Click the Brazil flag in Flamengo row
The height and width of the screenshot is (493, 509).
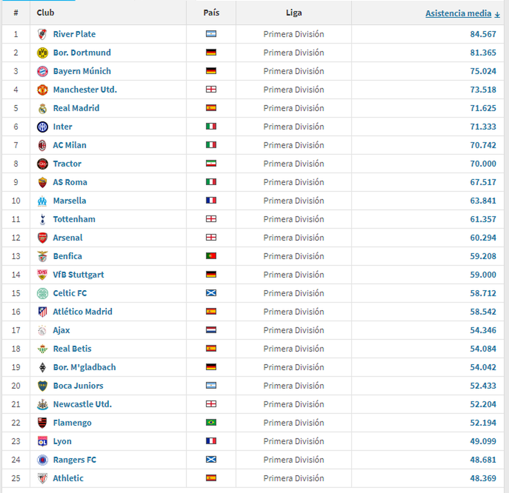211,422
